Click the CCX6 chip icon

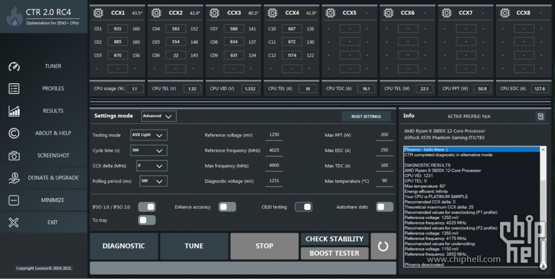click(388, 13)
